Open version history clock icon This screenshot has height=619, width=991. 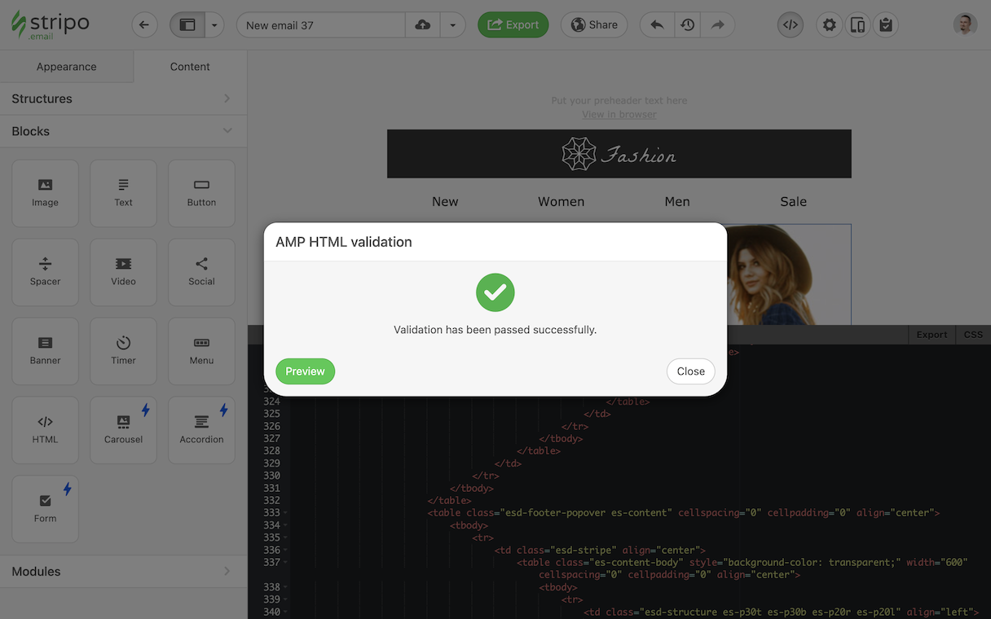688,25
